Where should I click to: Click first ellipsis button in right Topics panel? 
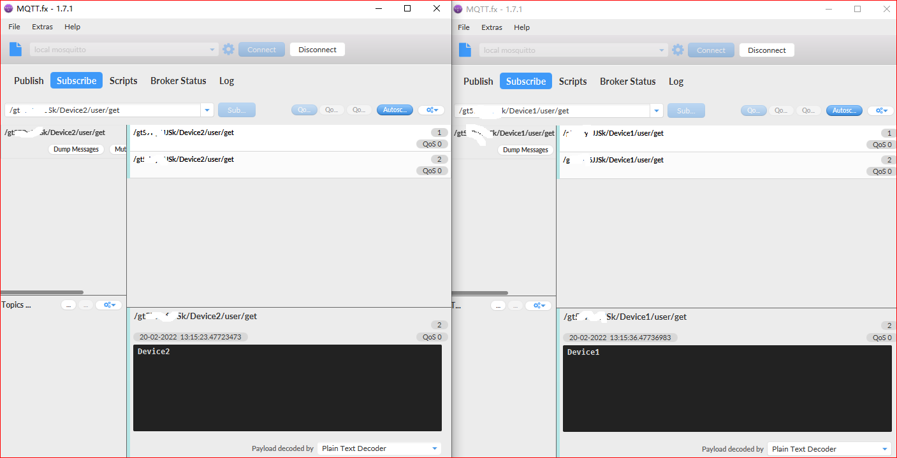coord(499,306)
